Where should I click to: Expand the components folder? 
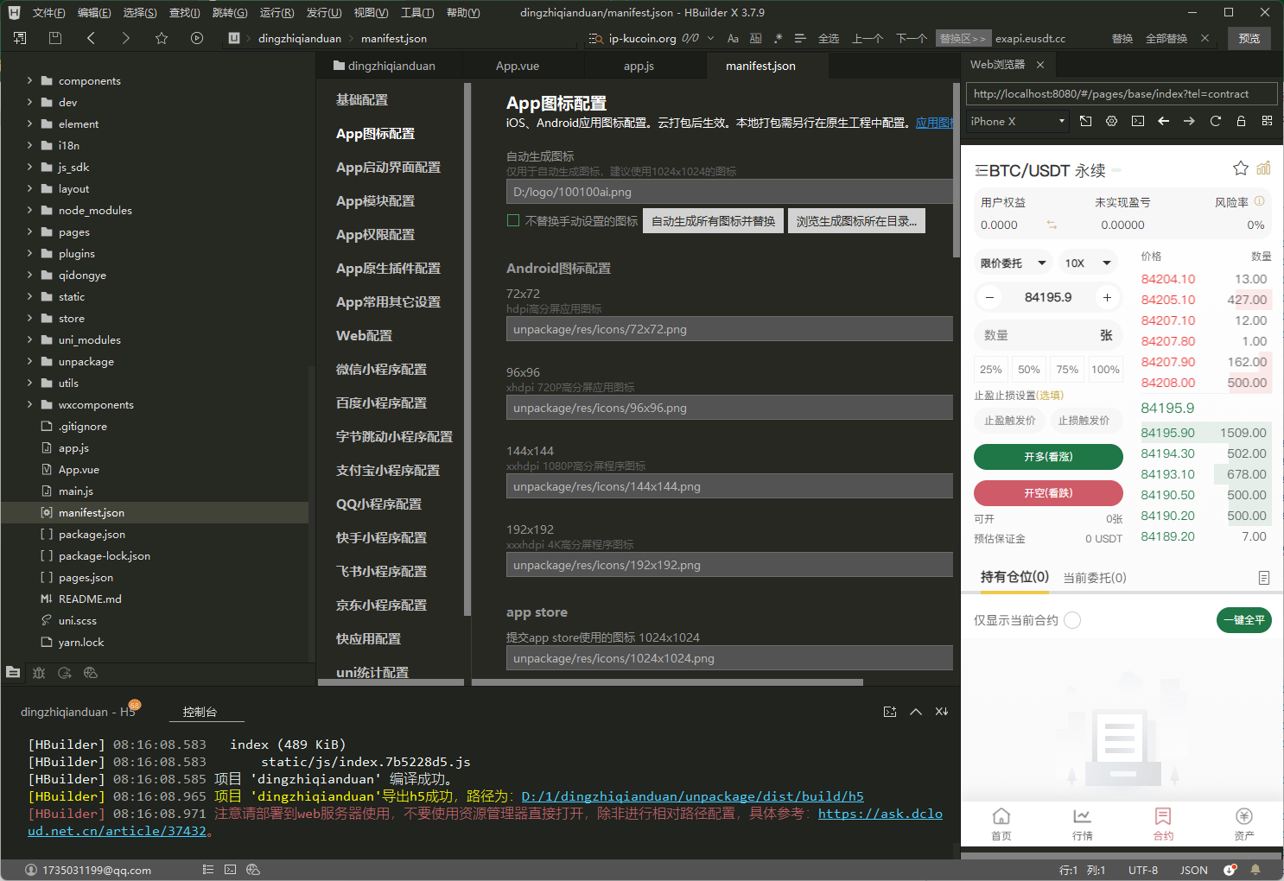click(x=29, y=80)
